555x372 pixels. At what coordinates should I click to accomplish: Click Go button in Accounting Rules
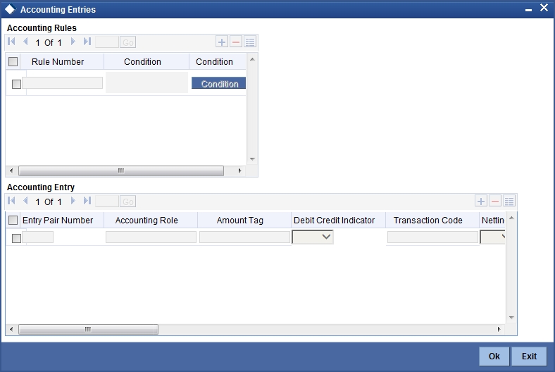pos(127,42)
